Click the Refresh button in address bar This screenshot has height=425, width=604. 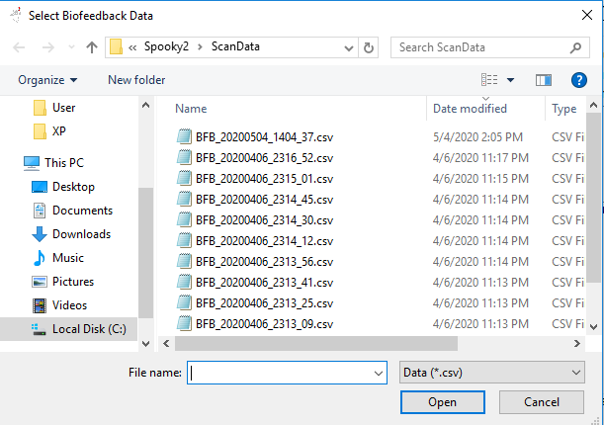point(369,47)
